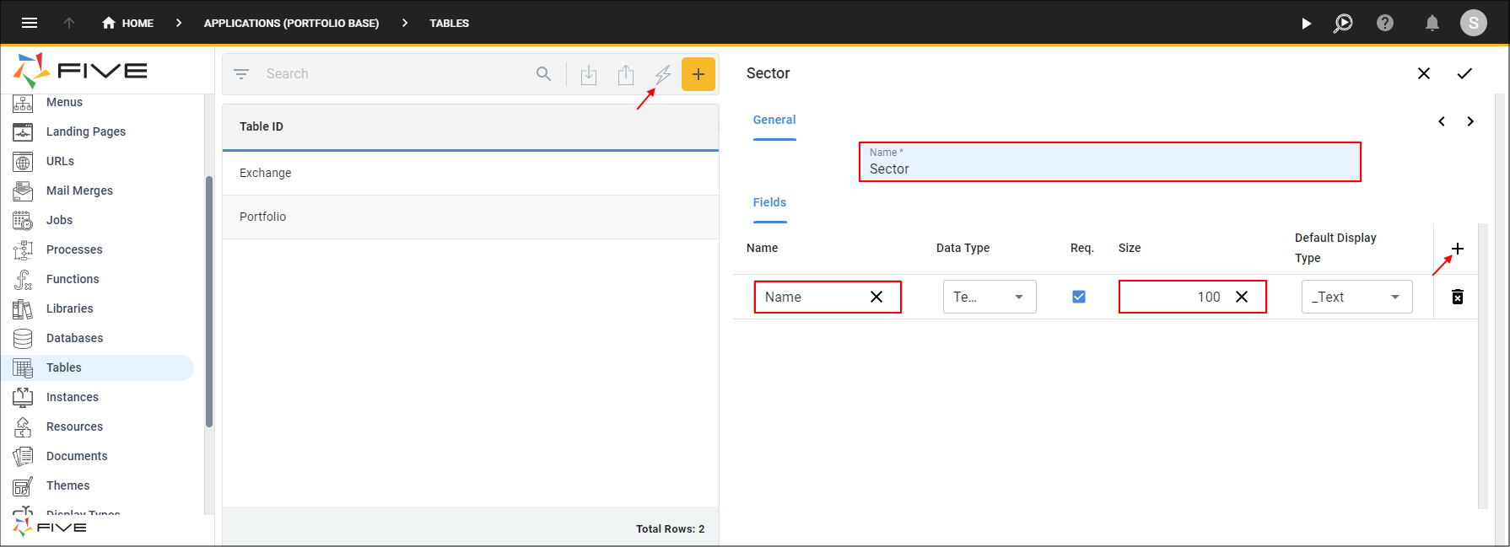1510x547 pixels.
Task: Toggle the Req. checkbox for Name field
Action: pos(1078,297)
